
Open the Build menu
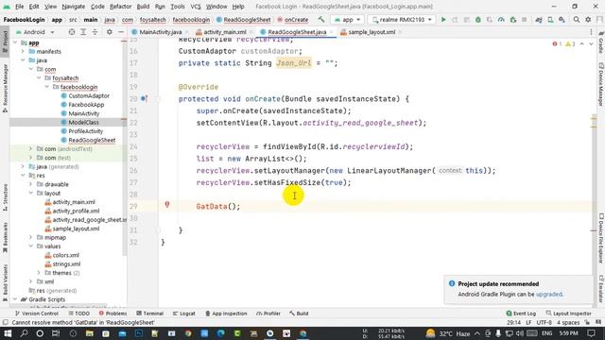pyautogui.click(x=143, y=7)
